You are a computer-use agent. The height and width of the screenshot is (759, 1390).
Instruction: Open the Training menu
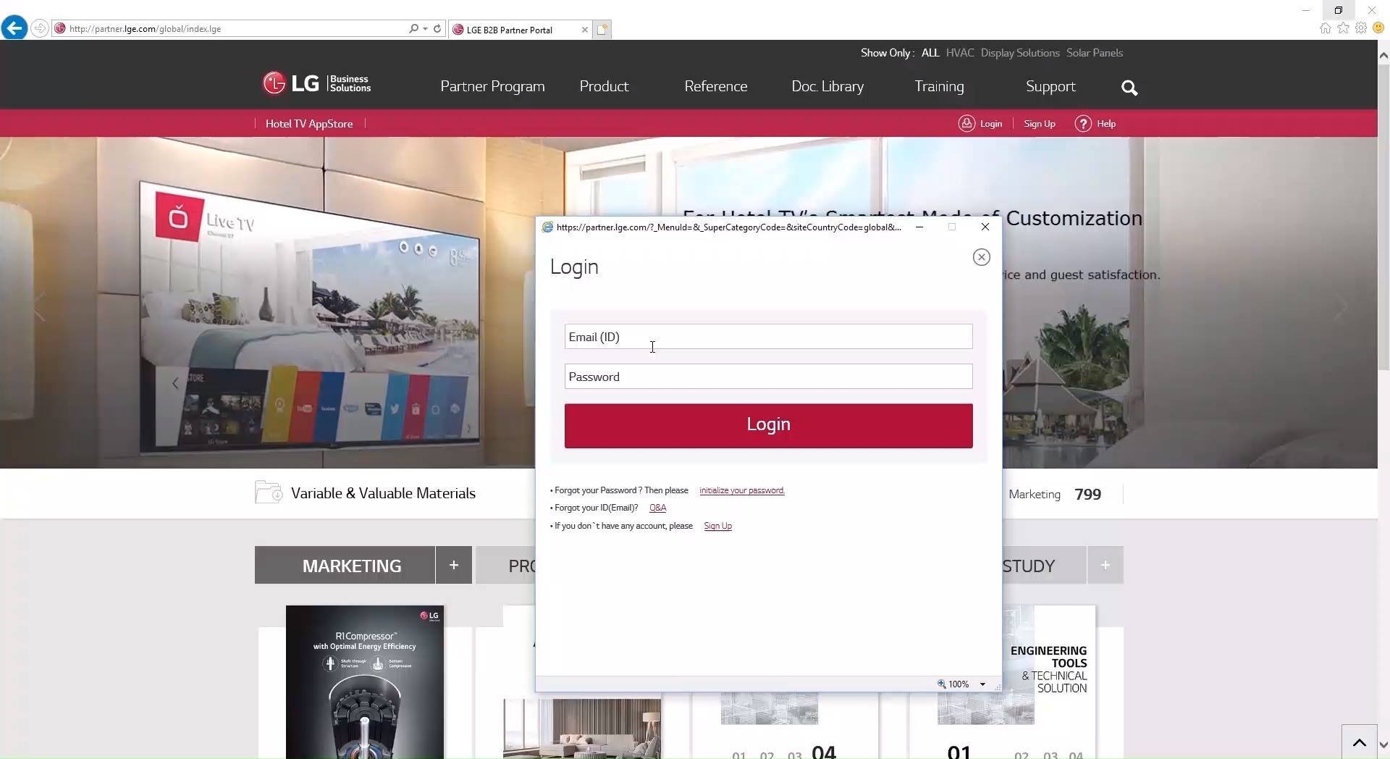point(939,86)
